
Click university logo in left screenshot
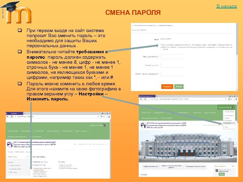coord(10,144)
